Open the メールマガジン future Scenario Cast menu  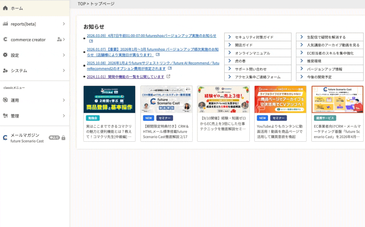(27, 138)
